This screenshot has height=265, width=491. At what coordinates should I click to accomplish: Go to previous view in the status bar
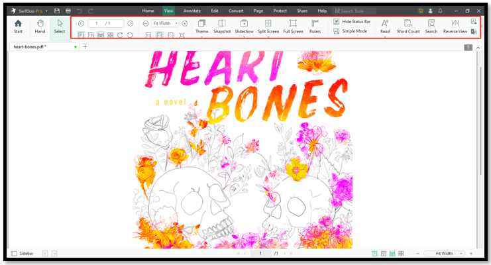[45, 254]
